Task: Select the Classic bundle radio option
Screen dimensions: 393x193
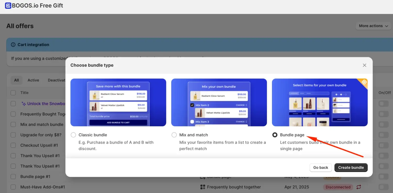Action: [74, 135]
